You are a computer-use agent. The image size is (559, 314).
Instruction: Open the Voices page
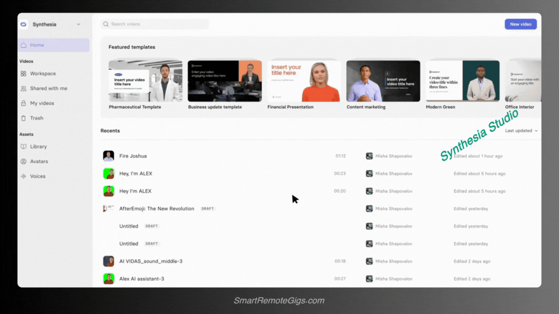pyautogui.click(x=38, y=176)
